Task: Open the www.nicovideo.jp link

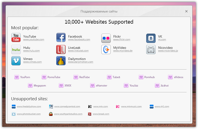Action: [x=168, y=51]
